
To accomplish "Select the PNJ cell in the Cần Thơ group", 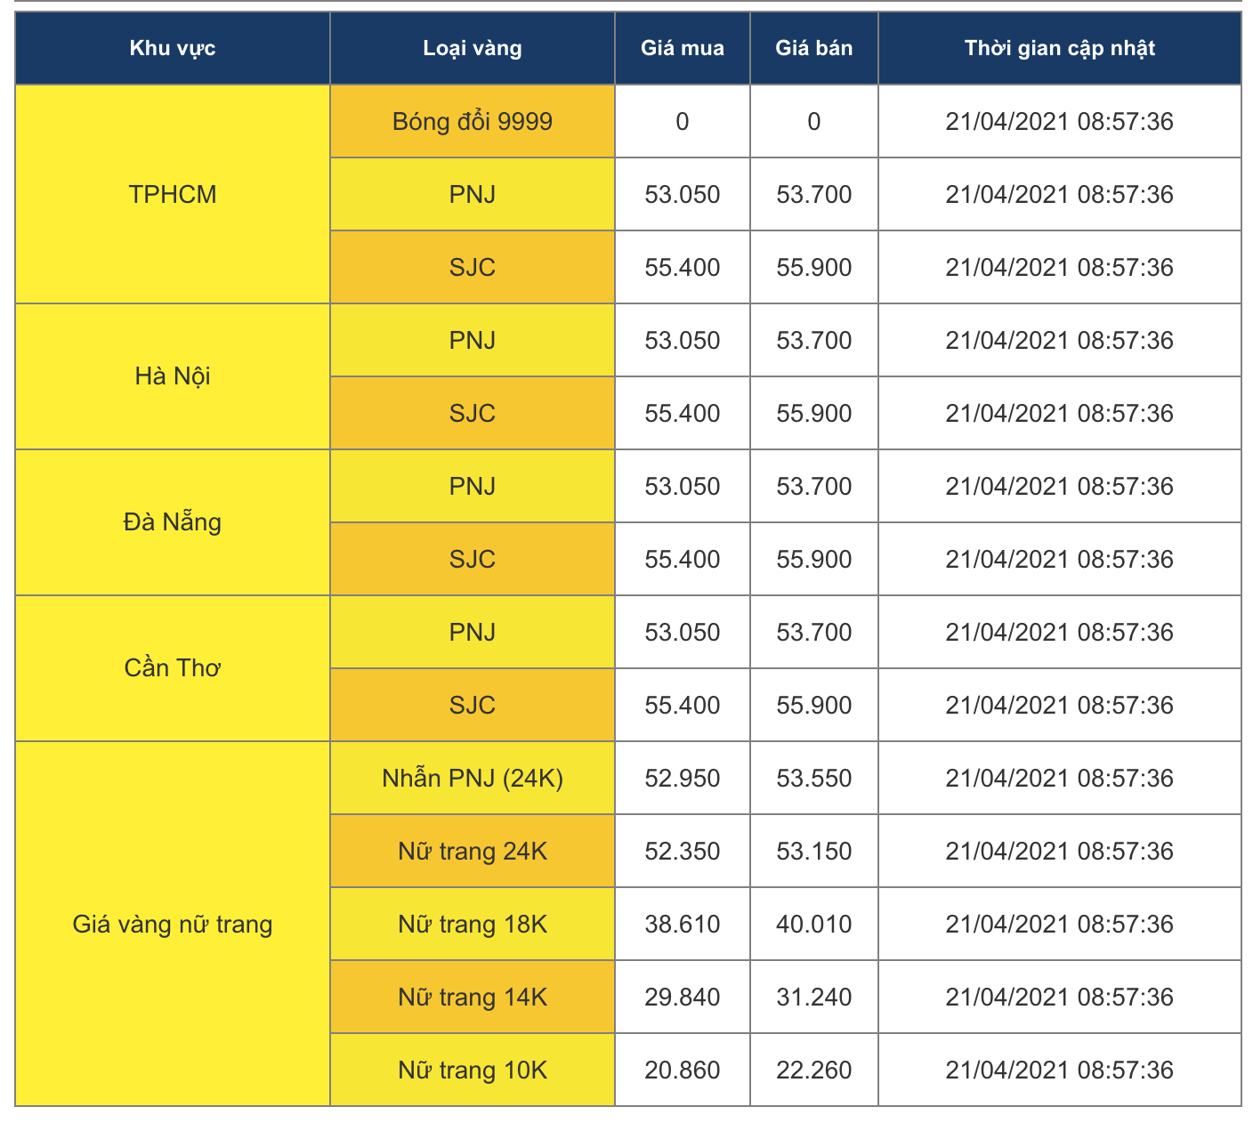I will (473, 632).
